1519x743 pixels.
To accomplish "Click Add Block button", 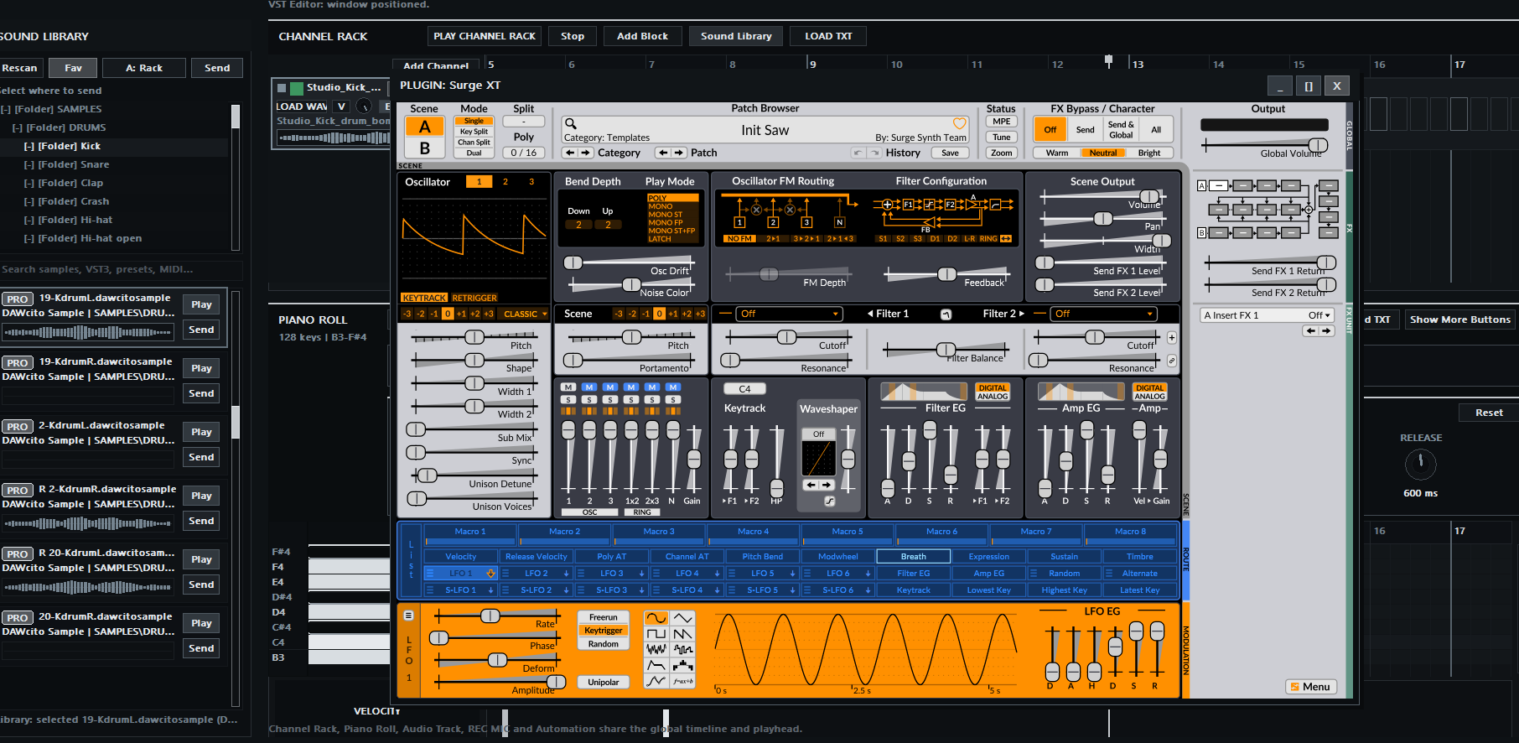I will tap(643, 36).
